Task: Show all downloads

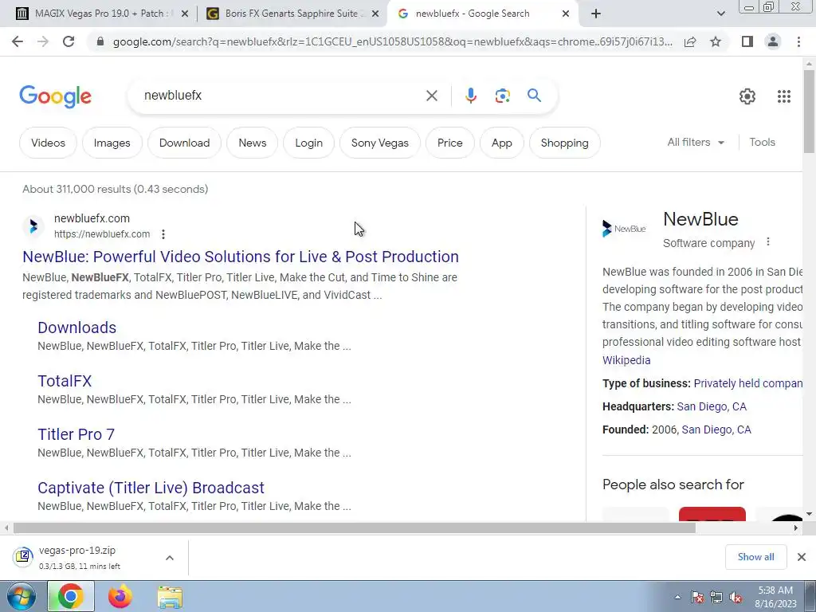Action: click(x=755, y=557)
